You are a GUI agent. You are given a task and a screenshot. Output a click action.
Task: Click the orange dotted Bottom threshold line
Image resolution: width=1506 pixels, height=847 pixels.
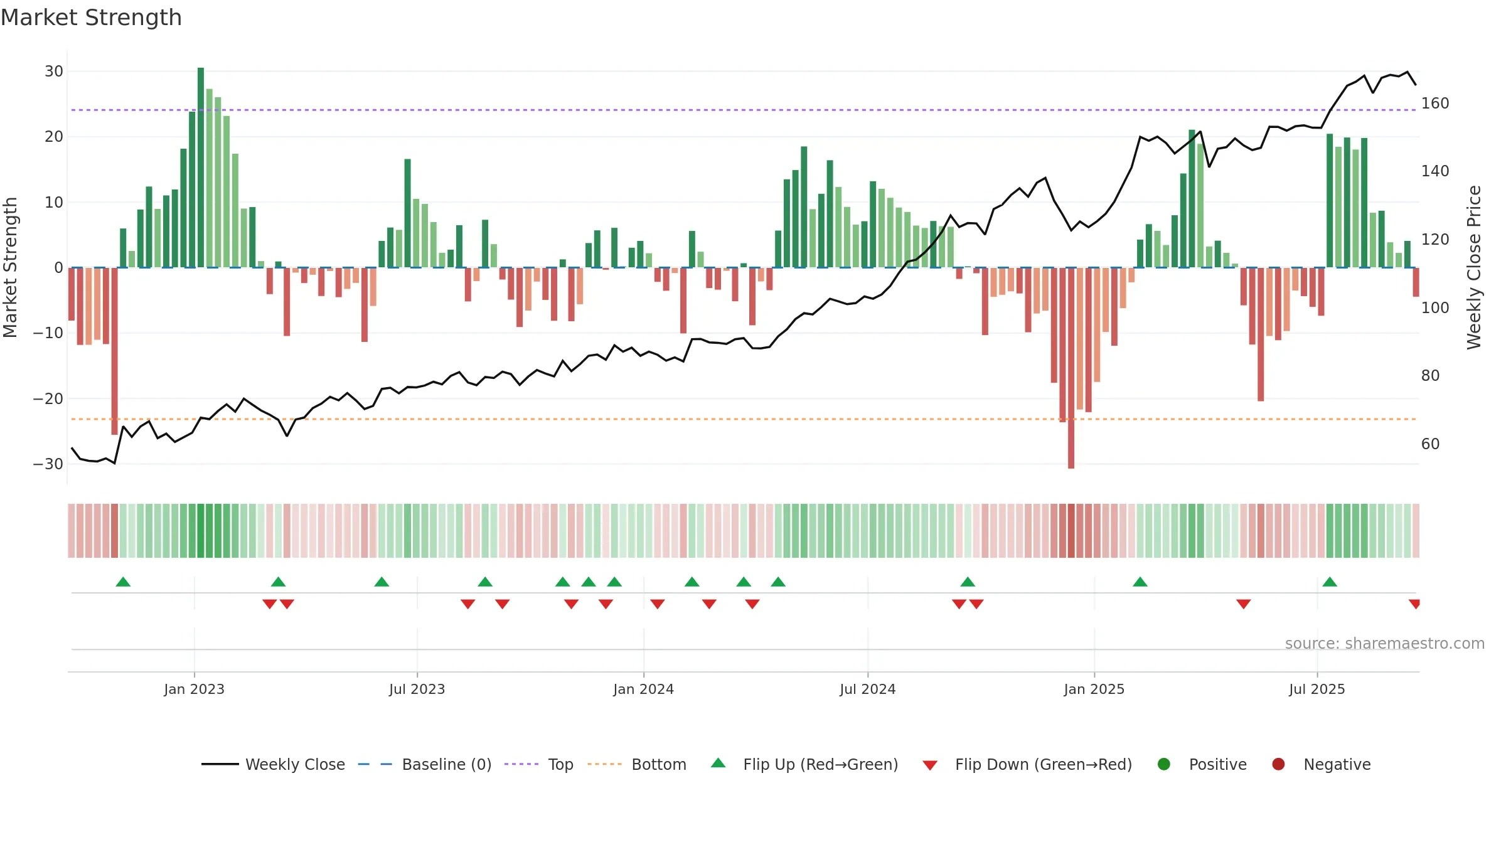click(744, 418)
